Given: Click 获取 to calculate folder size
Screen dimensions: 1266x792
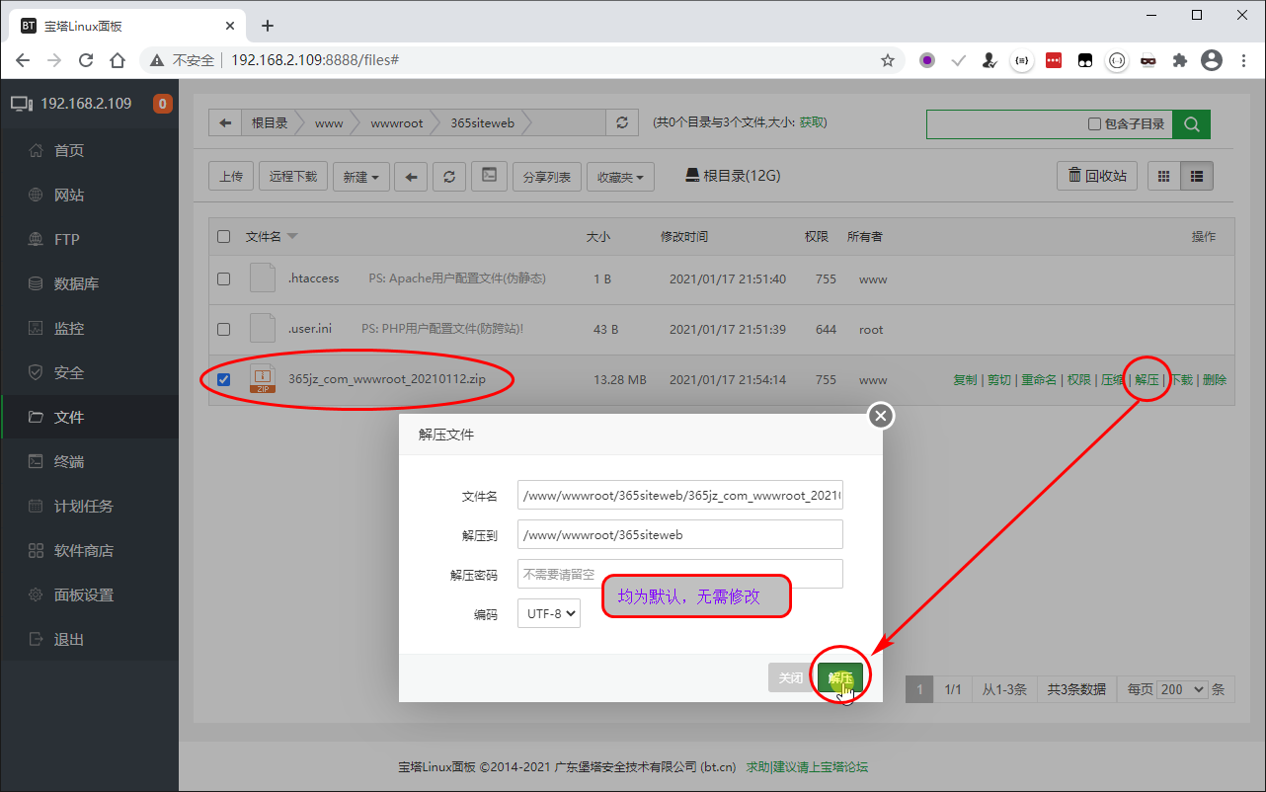Looking at the screenshot, I should [812, 122].
